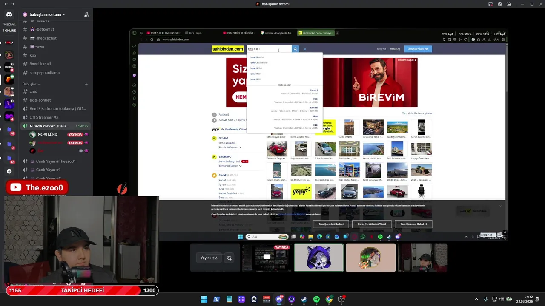Click the Hesap Aç link
This screenshot has height=306, width=545.
(395, 49)
